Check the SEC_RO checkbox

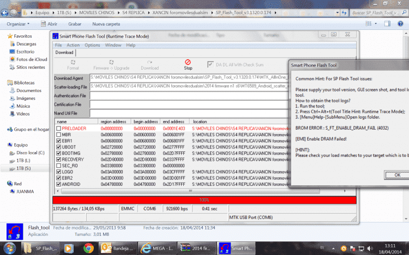pyautogui.click(x=58, y=166)
